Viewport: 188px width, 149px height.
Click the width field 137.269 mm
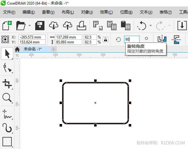point(69,37)
